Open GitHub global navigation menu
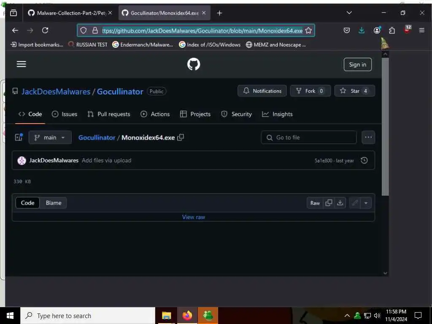This screenshot has width=432, height=324. 21,64
